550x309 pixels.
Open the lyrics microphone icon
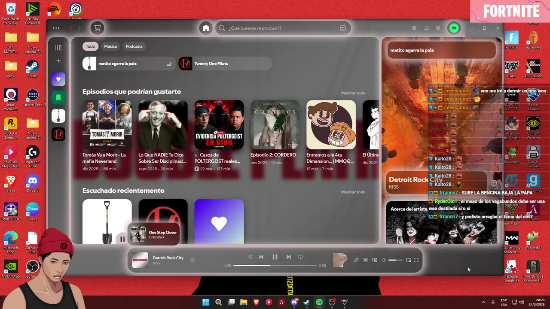[x=356, y=260]
